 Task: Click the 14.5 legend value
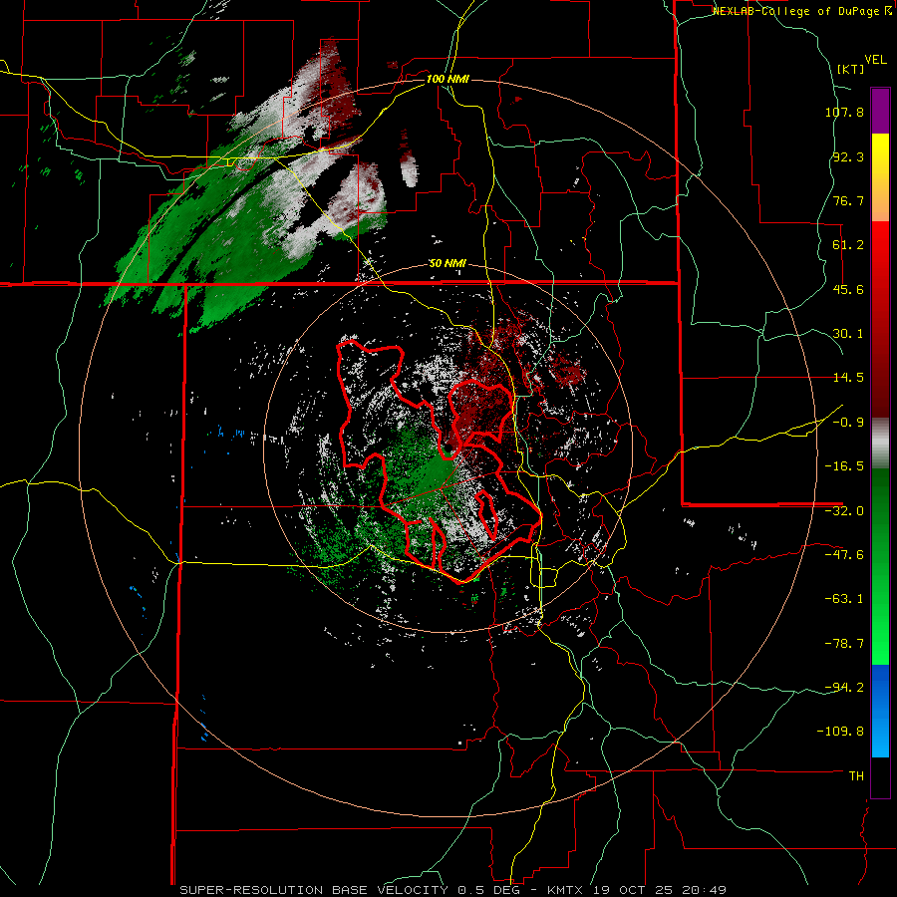click(848, 378)
